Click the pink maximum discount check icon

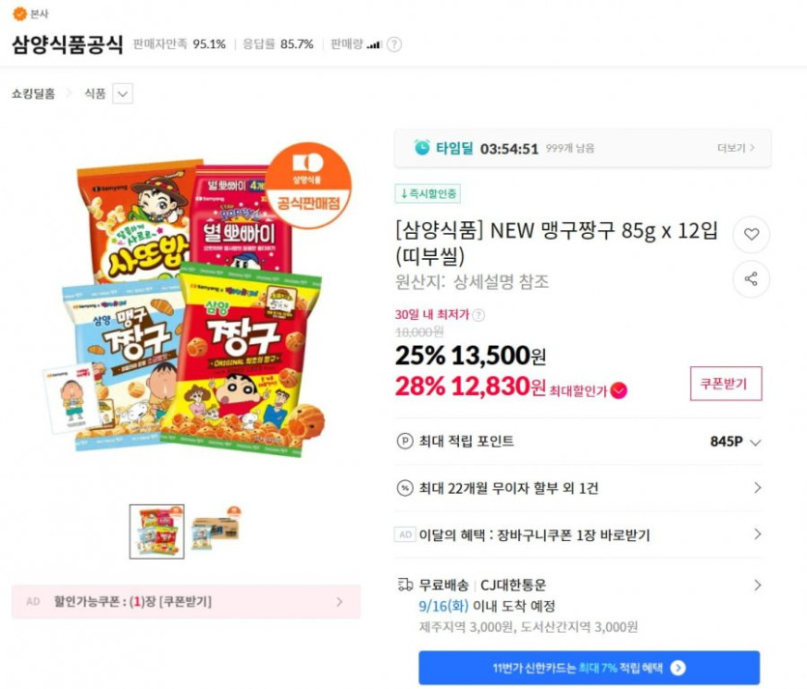(x=619, y=389)
